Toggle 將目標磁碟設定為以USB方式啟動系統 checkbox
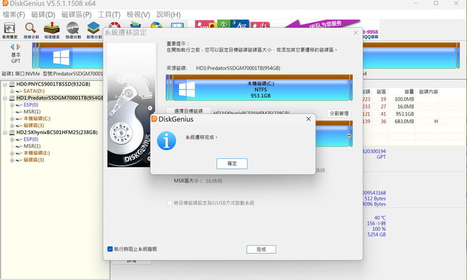 click(169, 203)
